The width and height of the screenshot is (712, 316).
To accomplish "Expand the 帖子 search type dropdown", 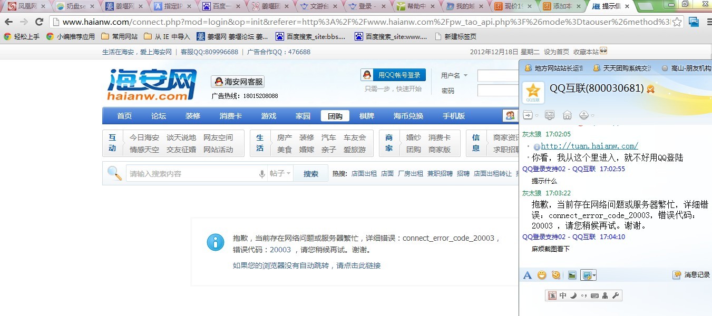I will point(280,174).
